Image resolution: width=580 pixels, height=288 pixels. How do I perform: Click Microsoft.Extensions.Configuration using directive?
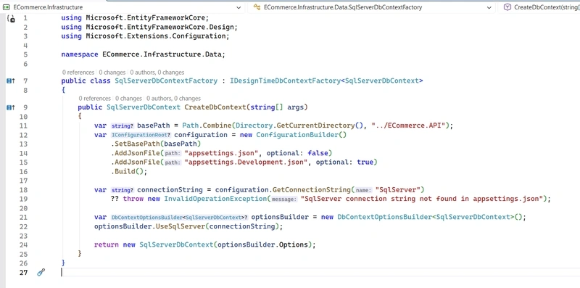pos(145,36)
